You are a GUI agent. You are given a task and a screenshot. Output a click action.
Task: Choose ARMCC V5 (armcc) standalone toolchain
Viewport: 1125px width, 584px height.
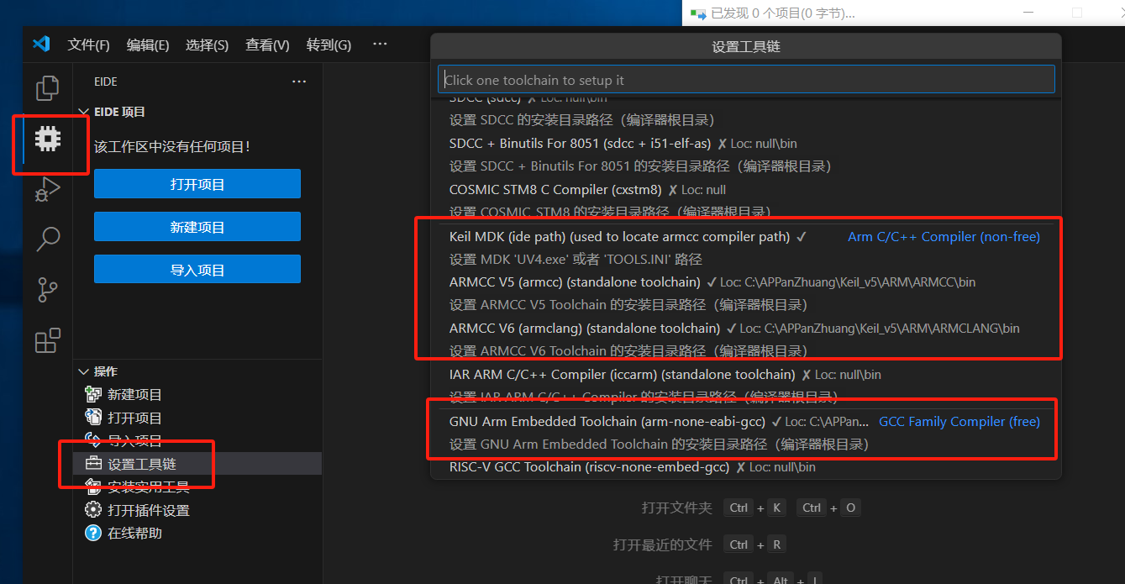pyautogui.click(x=746, y=293)
